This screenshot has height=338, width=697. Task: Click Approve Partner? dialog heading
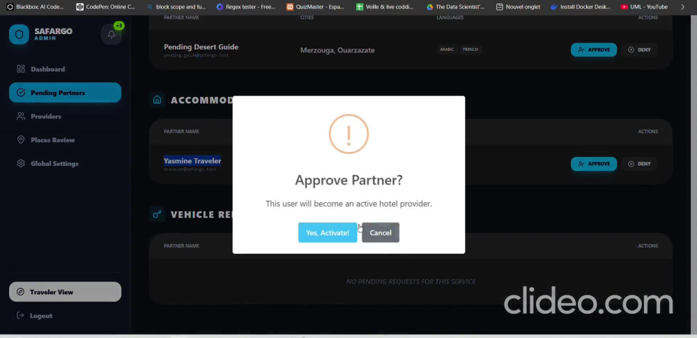(x=349, y=180)
